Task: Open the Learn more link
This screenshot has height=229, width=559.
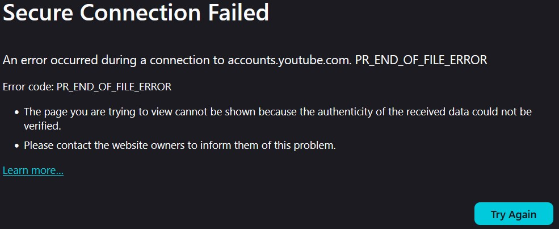Action: [x=33, y=170]
